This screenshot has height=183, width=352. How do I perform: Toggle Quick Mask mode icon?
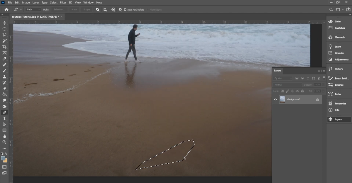click(4, 167)
